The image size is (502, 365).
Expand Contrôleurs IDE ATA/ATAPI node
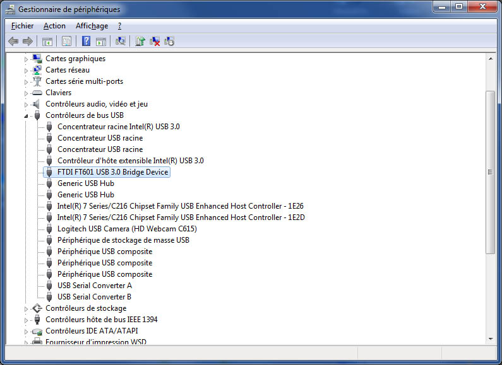27,332
